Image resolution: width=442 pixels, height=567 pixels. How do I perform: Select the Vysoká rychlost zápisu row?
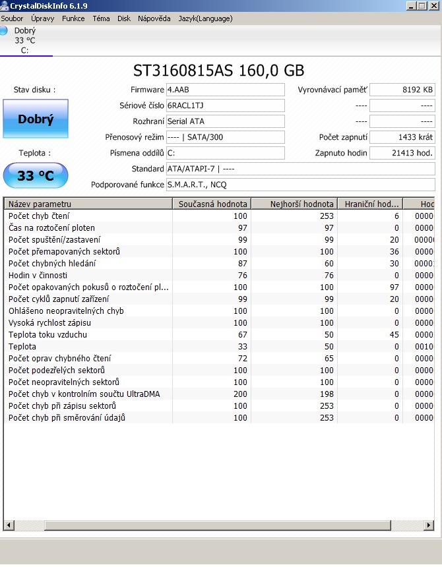pyautogui.click(x=219, y=322)
